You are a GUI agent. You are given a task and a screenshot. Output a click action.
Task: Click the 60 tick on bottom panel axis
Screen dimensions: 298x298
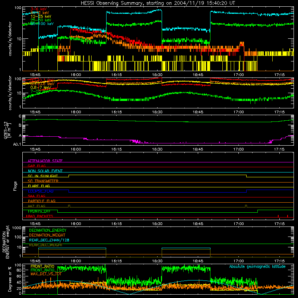pos(19,276)
